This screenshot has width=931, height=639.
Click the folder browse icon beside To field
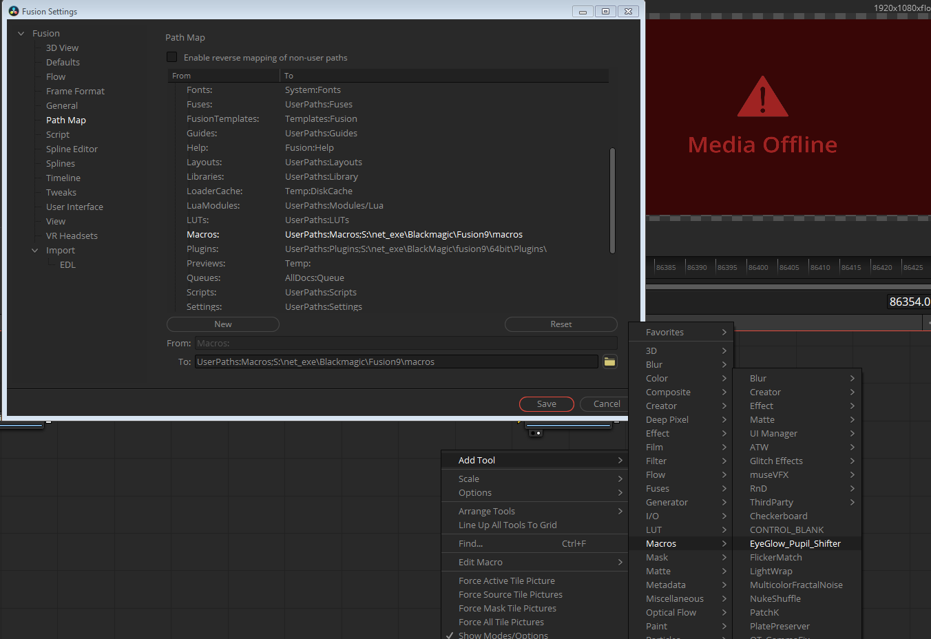[x=609, y=362]
